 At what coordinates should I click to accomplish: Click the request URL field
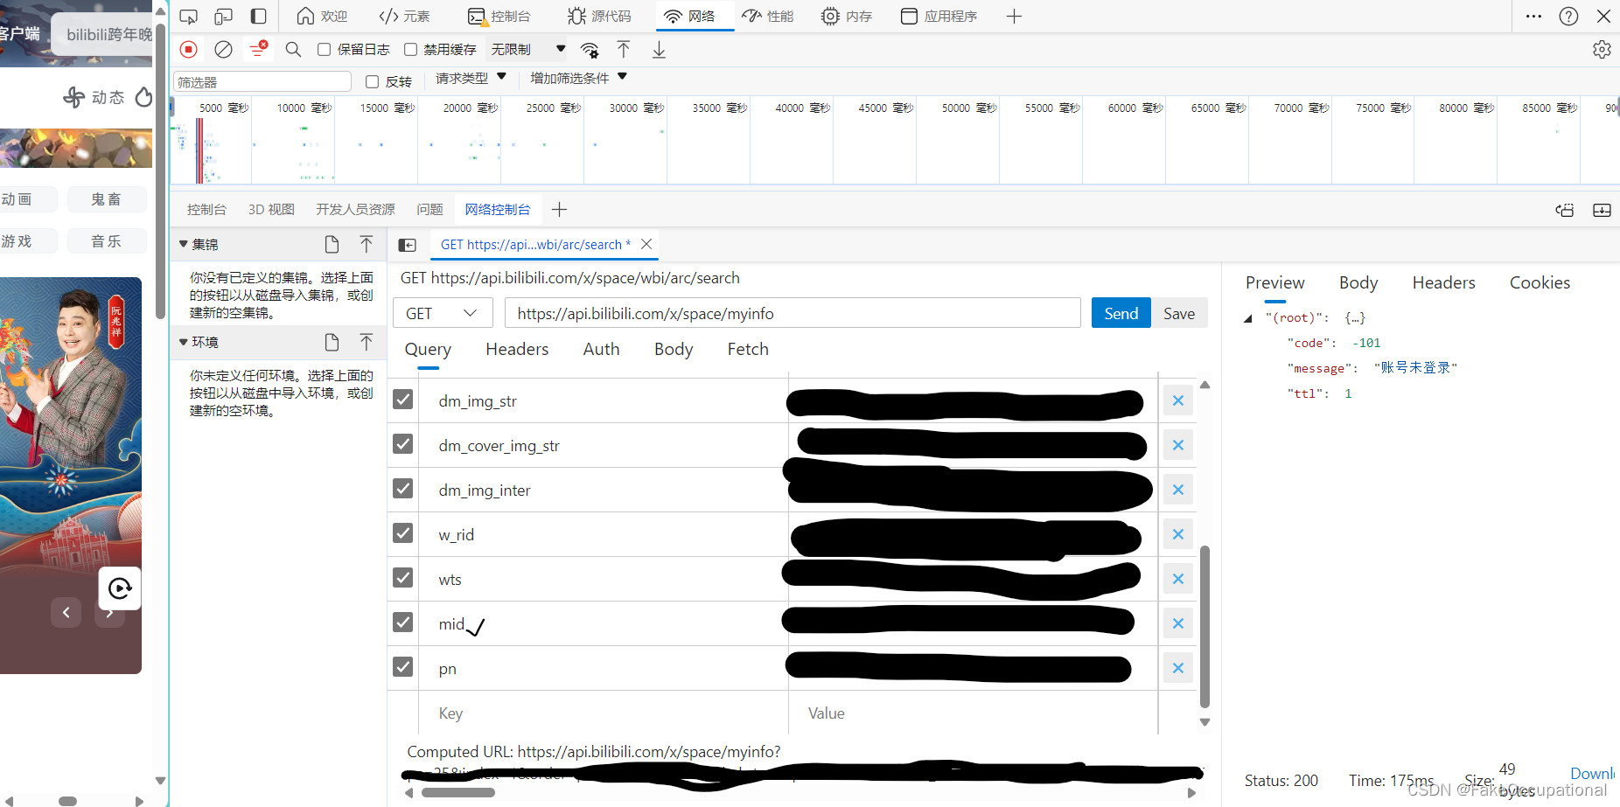click(793, 313)
